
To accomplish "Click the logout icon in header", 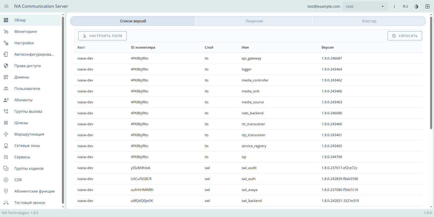I will tap(427, 6).
